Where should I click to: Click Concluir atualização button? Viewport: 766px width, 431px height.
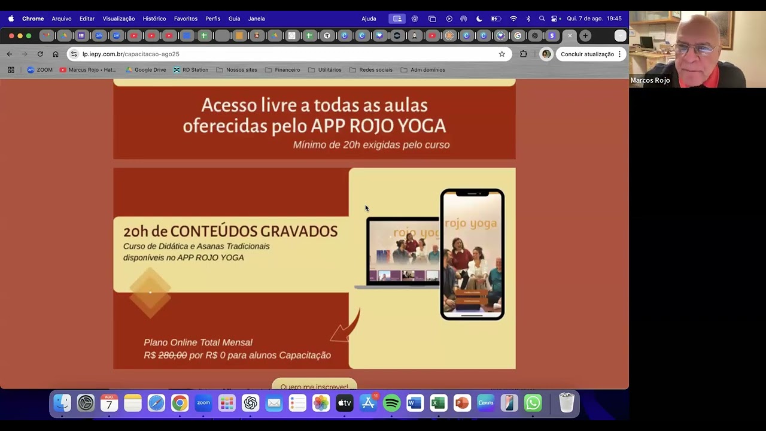point(591,54)
